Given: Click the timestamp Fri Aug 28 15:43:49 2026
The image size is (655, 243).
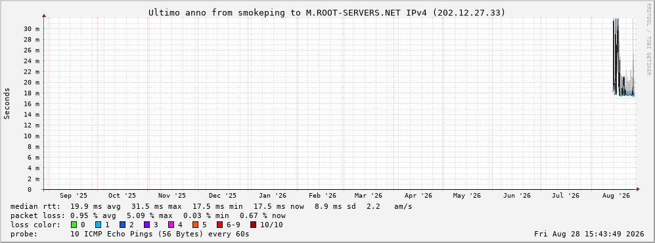Looking at the screenshot, I should click(x=589, y=234).
